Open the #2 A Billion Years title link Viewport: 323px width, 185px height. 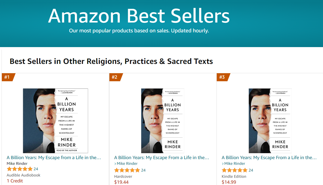tap(162, 158)
